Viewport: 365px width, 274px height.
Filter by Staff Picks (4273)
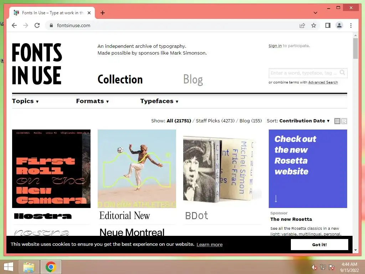[215, 121]
